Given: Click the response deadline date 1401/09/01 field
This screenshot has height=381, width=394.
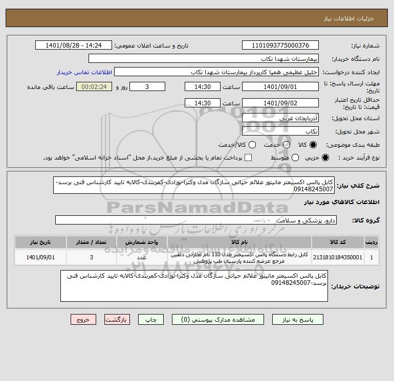Looking at the screenshot, I should [x=280, y=86].
